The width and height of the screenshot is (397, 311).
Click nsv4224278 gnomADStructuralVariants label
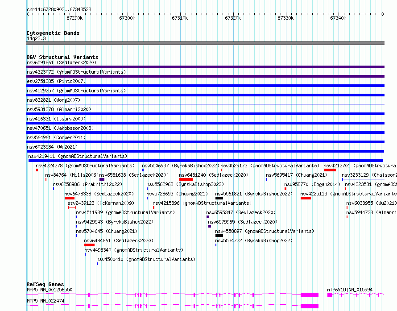pos(85,166)
